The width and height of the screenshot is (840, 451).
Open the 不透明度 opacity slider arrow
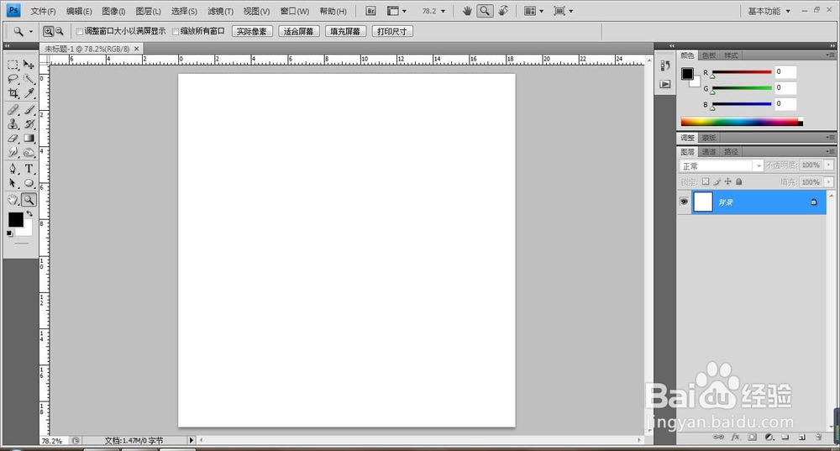pyautogui.click(x=829, y=165)
